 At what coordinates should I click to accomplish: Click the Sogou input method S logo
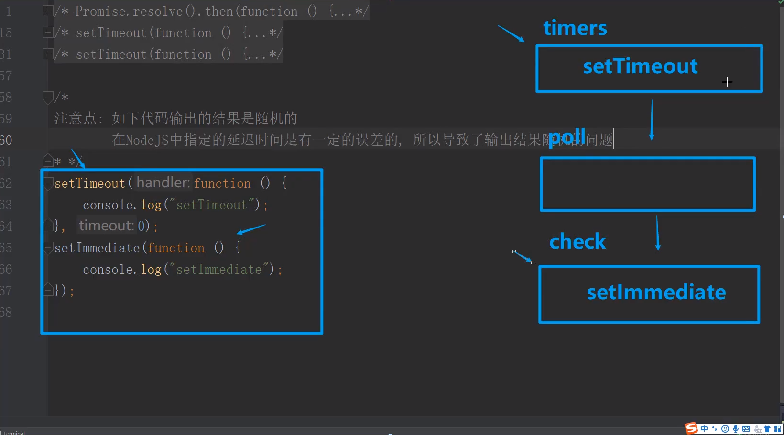[691, 428]
